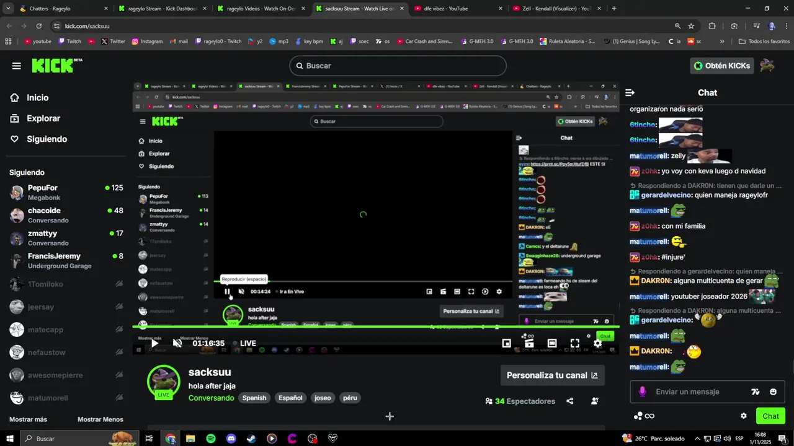This screenshot has height=446, width=794.
Task: Expand the list with Mostrar más
Action: (28, 419)
